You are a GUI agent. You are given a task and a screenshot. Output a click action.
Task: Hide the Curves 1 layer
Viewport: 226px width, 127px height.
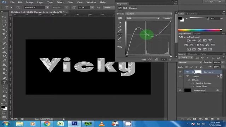(x=180, y=72)
